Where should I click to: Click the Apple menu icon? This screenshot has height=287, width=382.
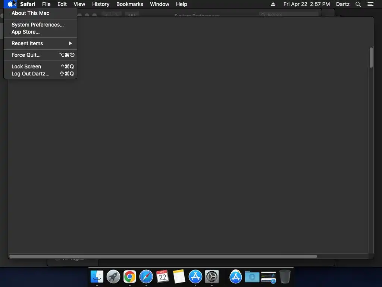[10, 4]
